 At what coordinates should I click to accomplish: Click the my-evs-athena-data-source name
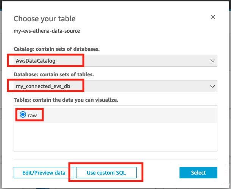47,31
